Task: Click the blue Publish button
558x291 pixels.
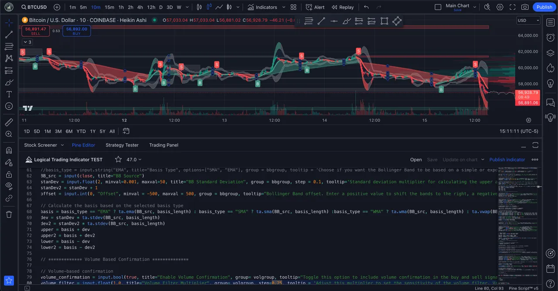Action: pos(544,7)
